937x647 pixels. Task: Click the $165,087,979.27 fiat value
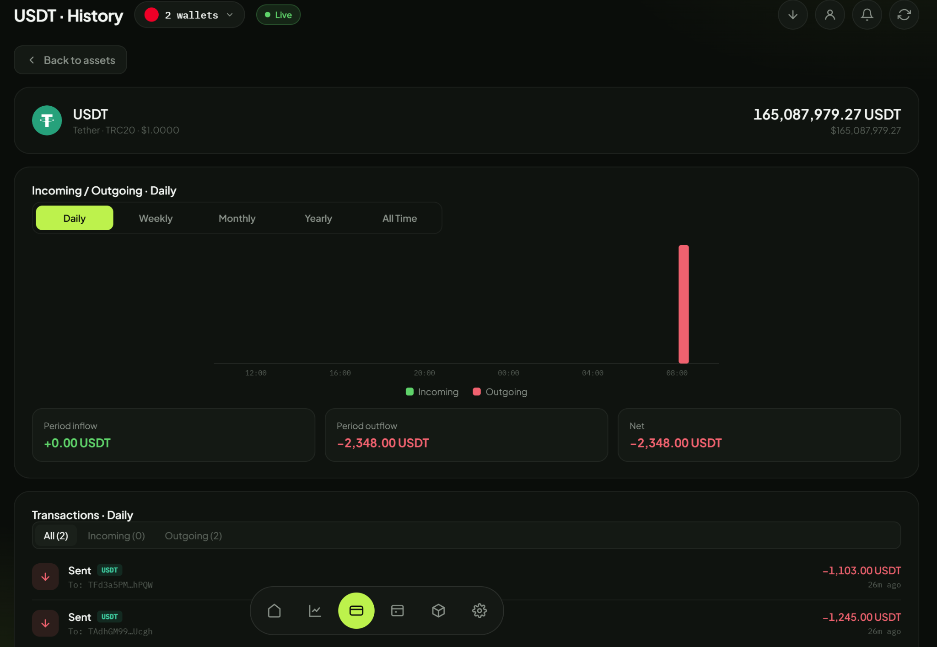[x=866, y=130]
